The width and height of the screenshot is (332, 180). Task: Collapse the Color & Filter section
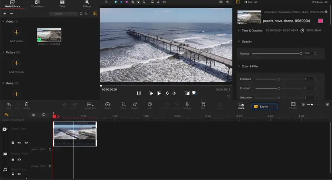[239, 66]
